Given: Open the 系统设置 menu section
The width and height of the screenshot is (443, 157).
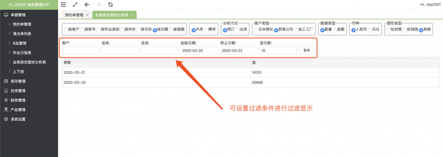Looking at the screenshot, I should tap(18, 119).
